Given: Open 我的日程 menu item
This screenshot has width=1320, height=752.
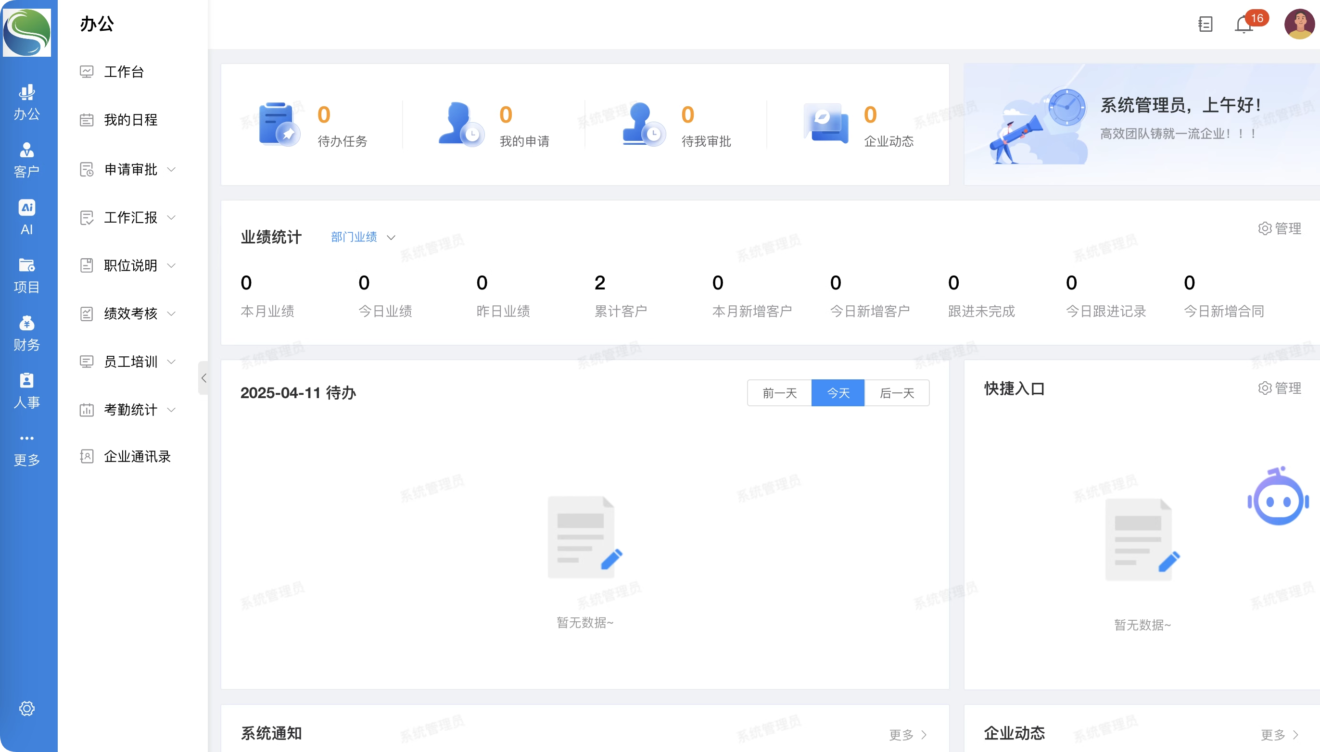Looking at the screenshot, I should [x=130, y=120].
